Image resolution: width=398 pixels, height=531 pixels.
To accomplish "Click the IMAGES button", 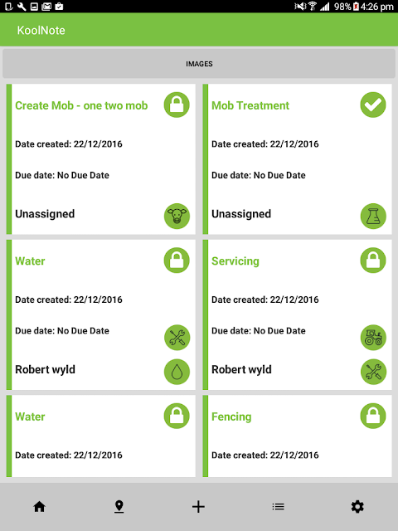I will point(199,64).
